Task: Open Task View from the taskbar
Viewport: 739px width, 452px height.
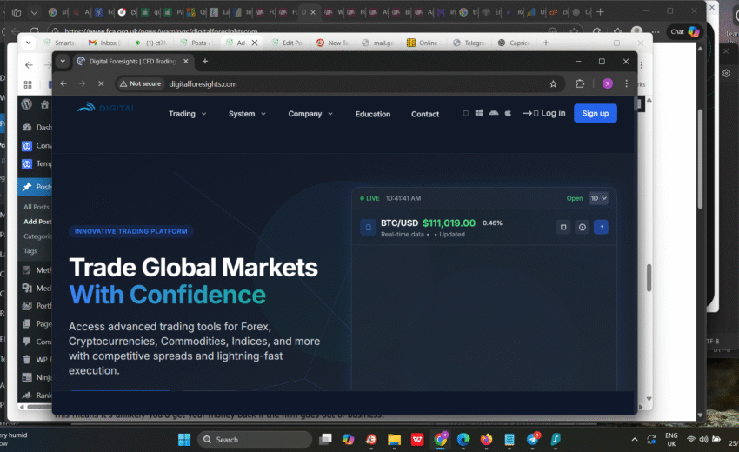Action: [x=325, y=440]
